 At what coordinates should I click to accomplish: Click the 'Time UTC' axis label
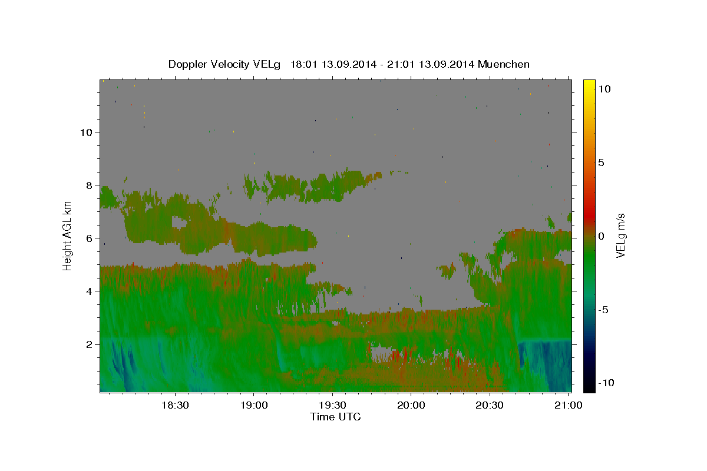tap(335, 417)
